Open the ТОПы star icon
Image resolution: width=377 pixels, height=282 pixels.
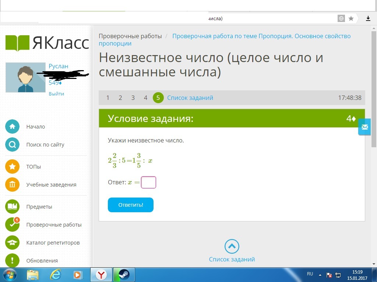pos(12,166)
